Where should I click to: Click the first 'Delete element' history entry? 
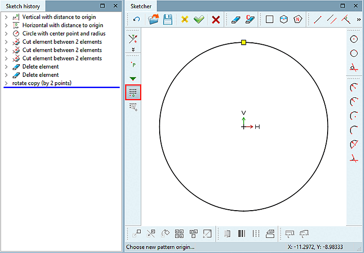point(40,67)
